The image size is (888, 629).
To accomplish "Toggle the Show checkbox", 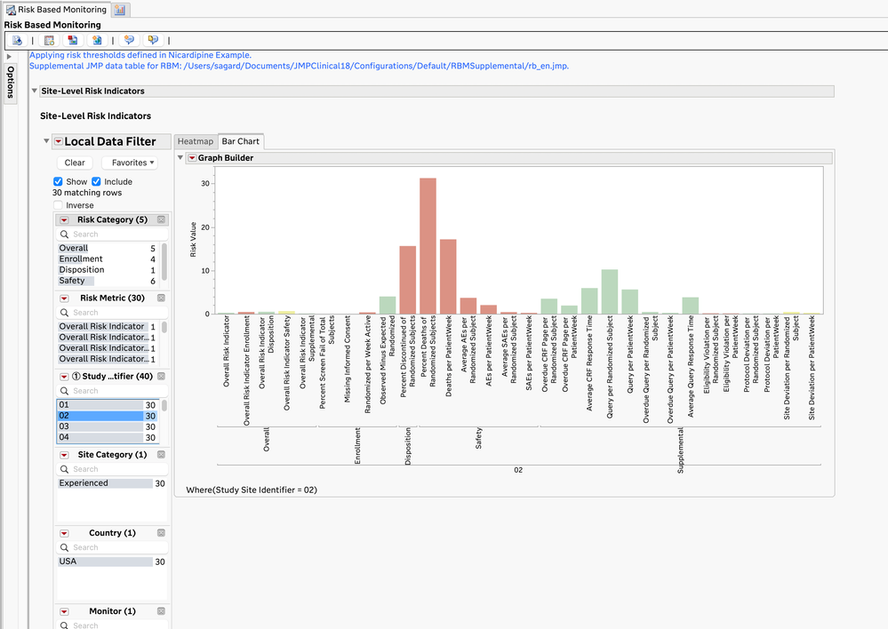I will (58, 181).
